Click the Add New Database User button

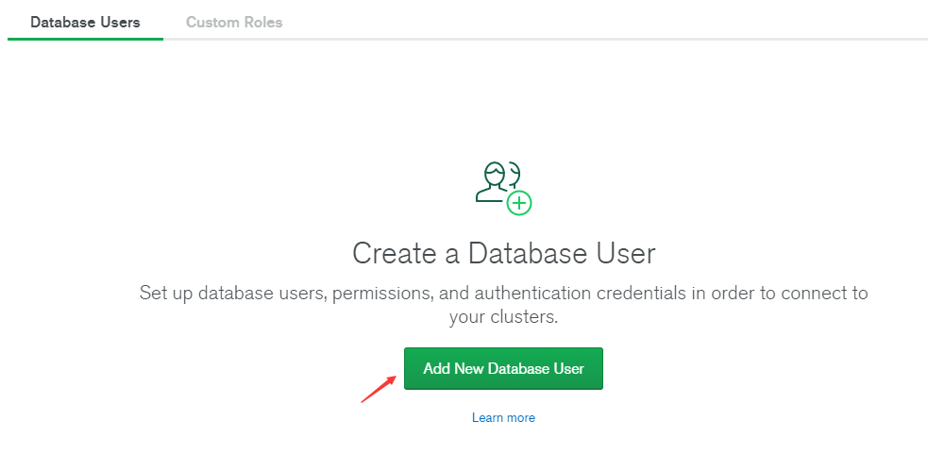click(503, 368)
